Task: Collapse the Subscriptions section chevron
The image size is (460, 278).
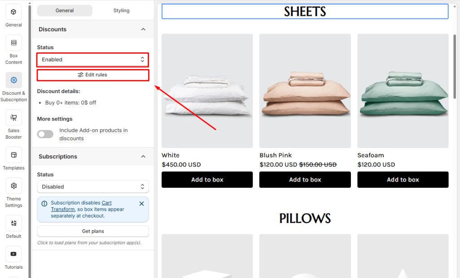Action: [x=143, y=156]
